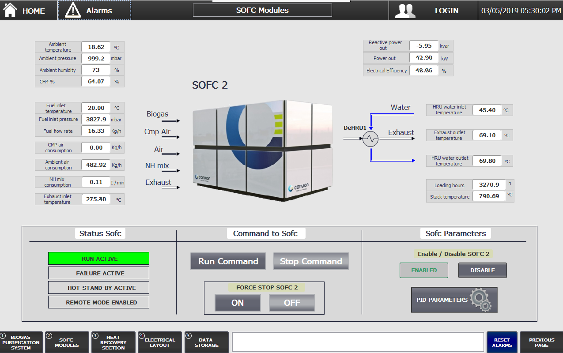Turn ON Force Stop SOFC 2
This screenshot has width=563, height=353.
[x=238, y=303]
